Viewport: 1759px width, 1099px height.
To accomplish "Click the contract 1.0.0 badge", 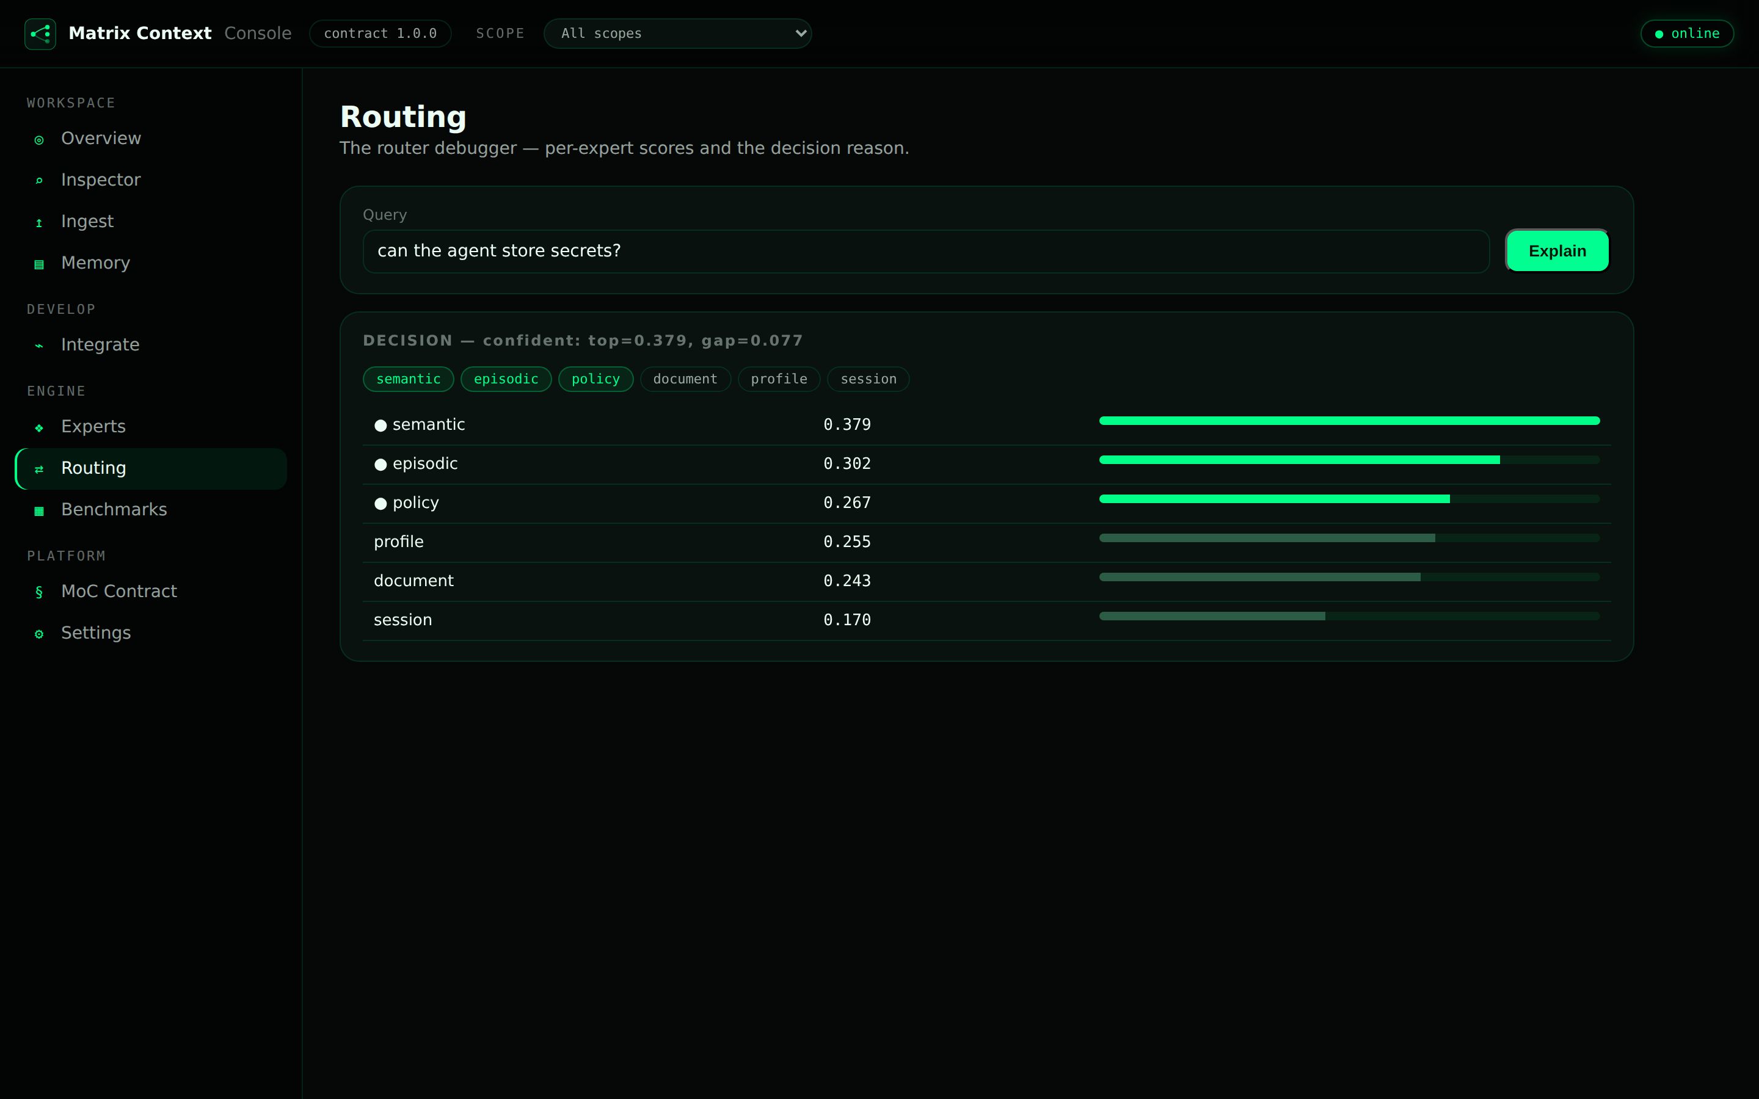I will (380, 34).
